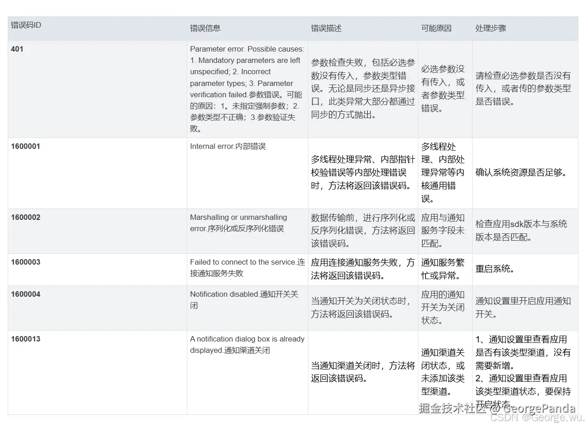Click the cause 通知渠道关闭状态
The height and width of the screenshot is (427, 587).
(x=445, y=372)
